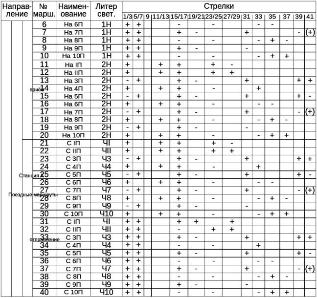Click signal 'Ч7' in route 37 row
This screenshot has height=298, width=317.
[x=107, y=269]
